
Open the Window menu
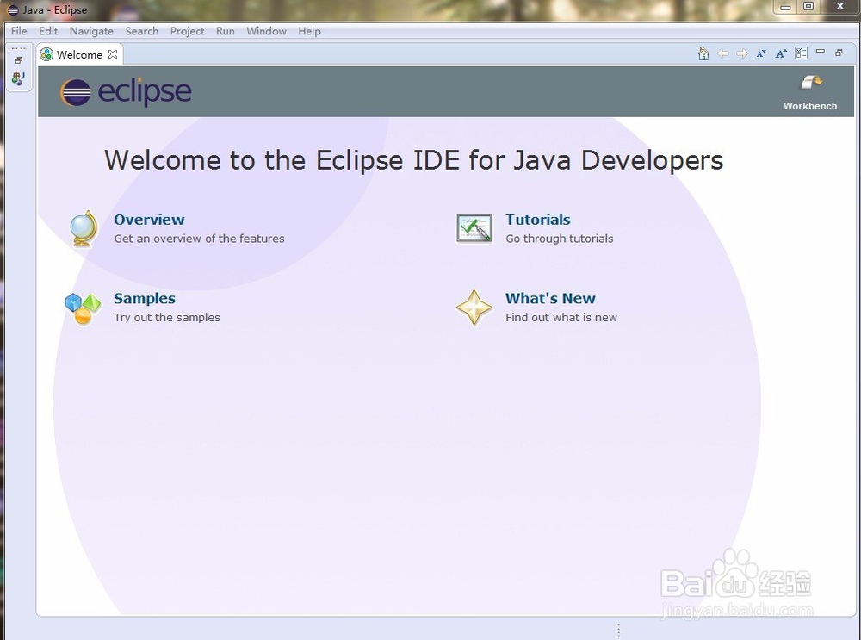tap(266, 31)
